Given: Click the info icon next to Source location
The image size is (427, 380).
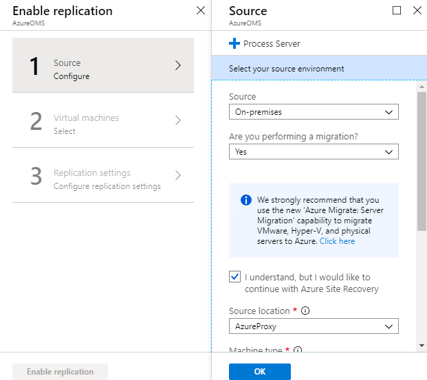Looking at the screenshot, I should pos(305,311).
